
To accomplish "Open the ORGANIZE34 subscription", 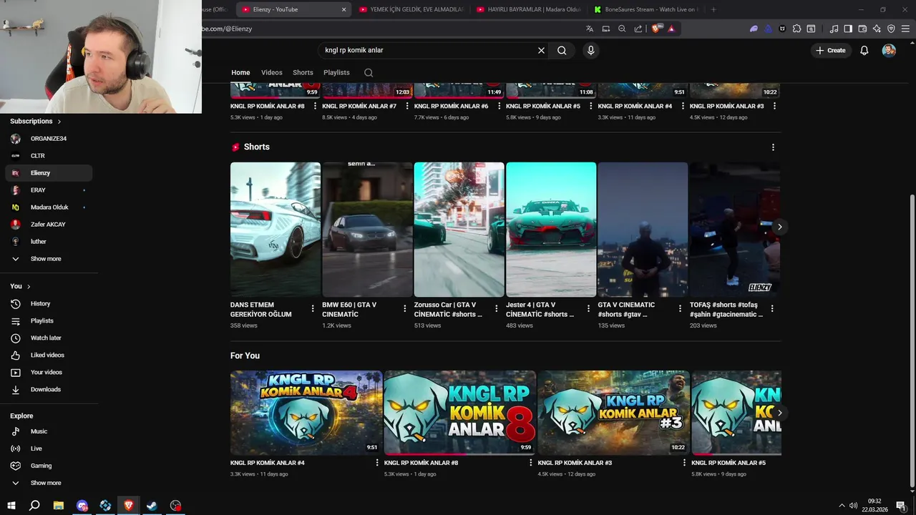I will tap(49, 139).
